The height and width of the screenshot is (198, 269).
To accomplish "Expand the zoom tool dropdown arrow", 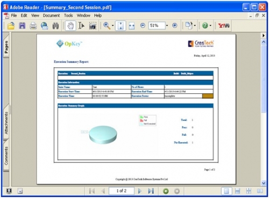I will (x=112, y=25).
